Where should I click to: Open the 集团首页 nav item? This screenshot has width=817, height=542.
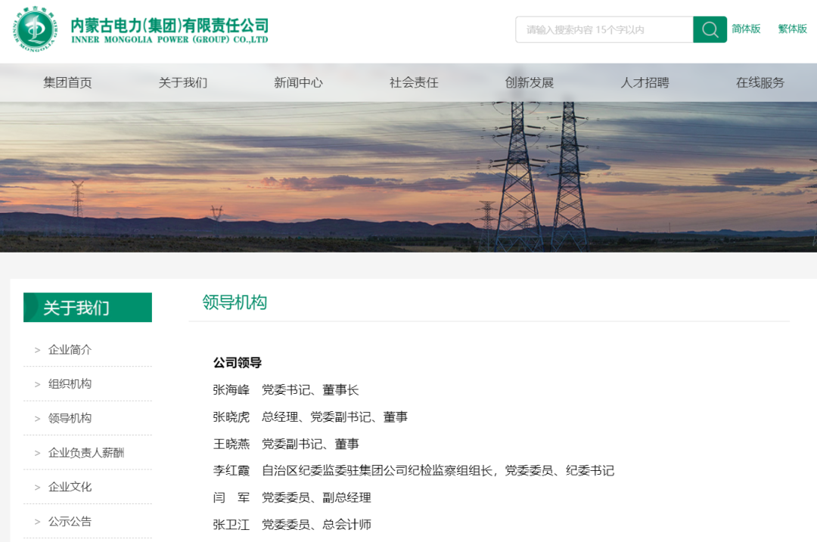[x=67, y=83]
